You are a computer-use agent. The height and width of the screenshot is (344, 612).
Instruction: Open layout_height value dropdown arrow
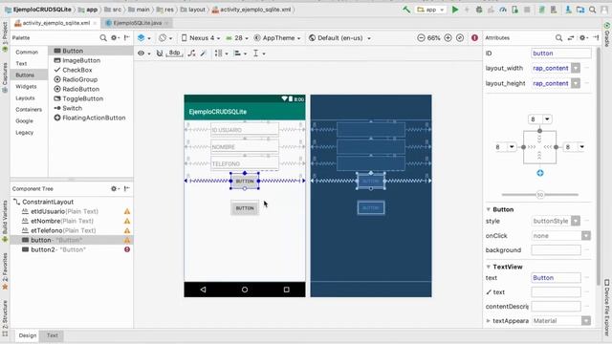click(x=576, y=83)
